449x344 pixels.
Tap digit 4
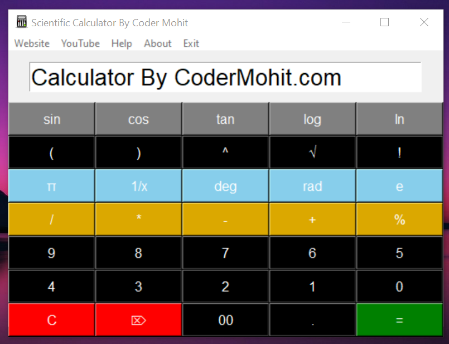click(x=51, y=286)
